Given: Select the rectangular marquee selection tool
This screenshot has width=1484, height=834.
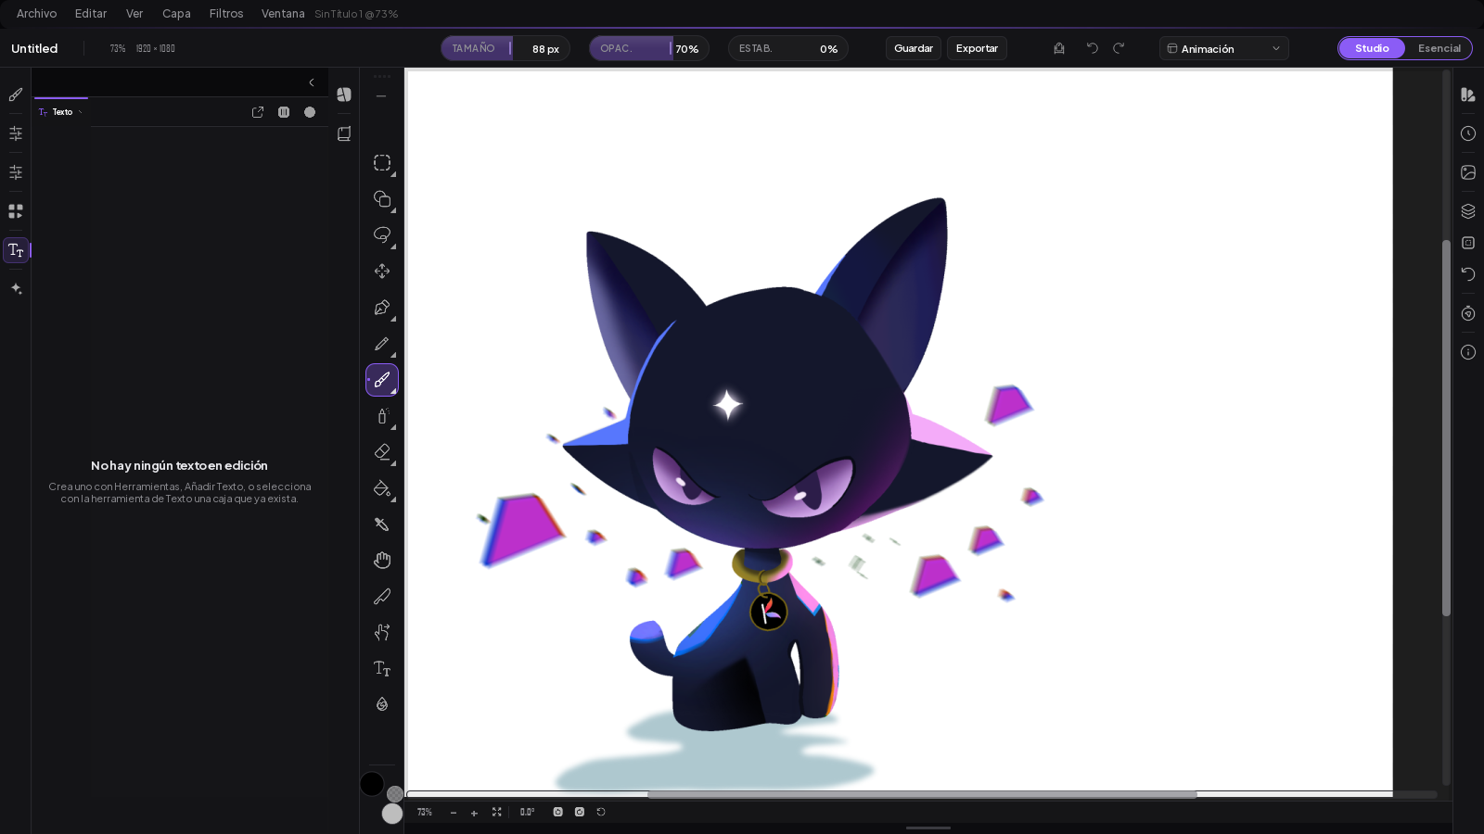Looking at the screenshot, I should [x=382, y=163].
